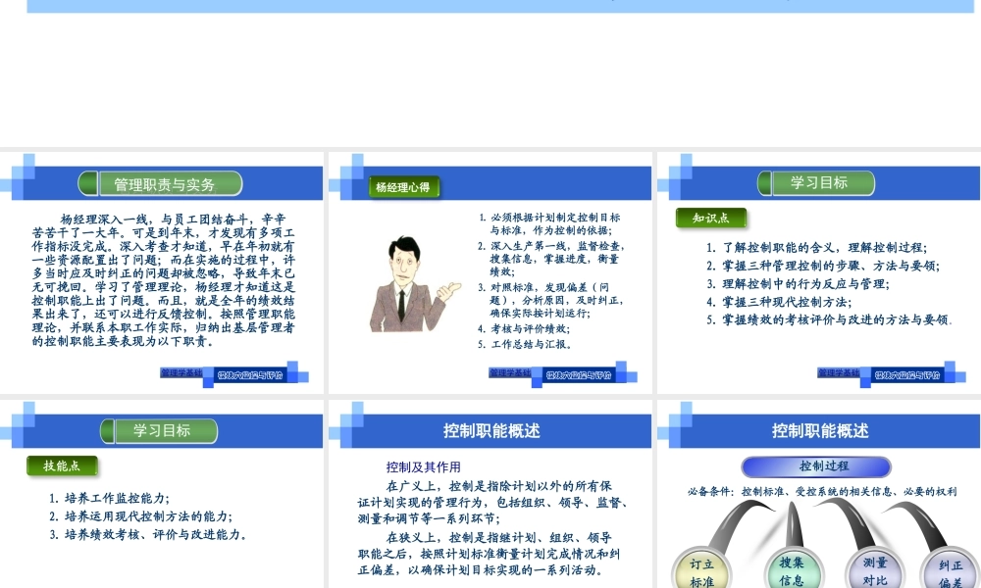The height and width of the screenshot is (588, 981).
Task: Select the 知识点 badge on 学习目标 slide
Action: tap(710, 218)
